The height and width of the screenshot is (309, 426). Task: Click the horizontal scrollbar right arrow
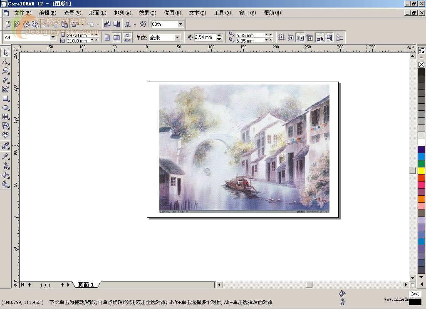[406, 285]
